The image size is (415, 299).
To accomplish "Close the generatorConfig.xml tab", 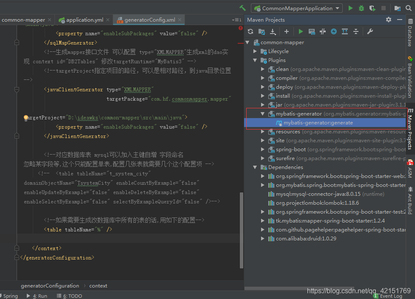I will click(x=180, y=20).
